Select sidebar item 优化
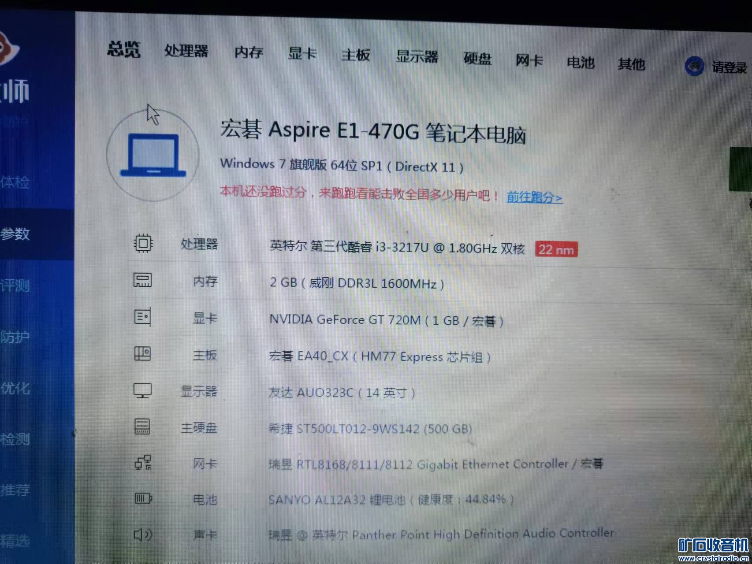 tap(15, 388)
